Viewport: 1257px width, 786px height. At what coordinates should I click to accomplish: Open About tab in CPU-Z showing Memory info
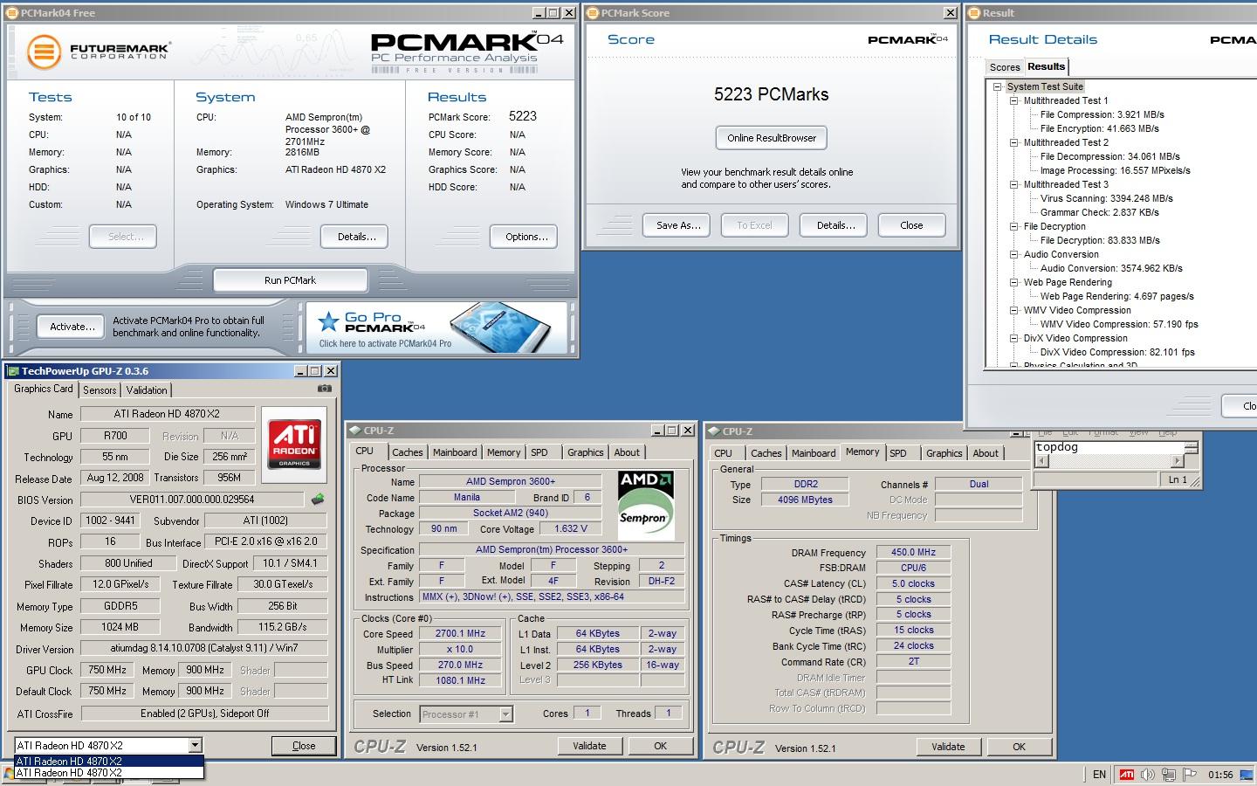coord(986,453)
